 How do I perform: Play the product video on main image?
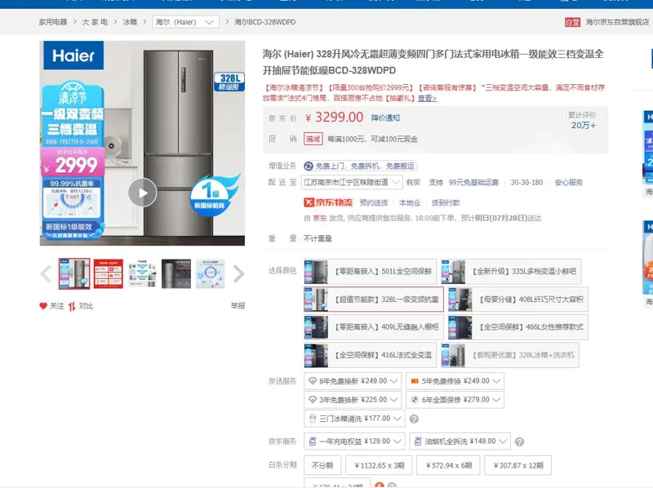[x=142, y=193]
